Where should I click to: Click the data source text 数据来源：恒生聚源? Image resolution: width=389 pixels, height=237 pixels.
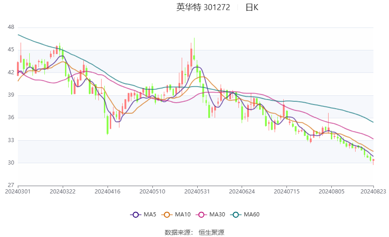[194, 232]
